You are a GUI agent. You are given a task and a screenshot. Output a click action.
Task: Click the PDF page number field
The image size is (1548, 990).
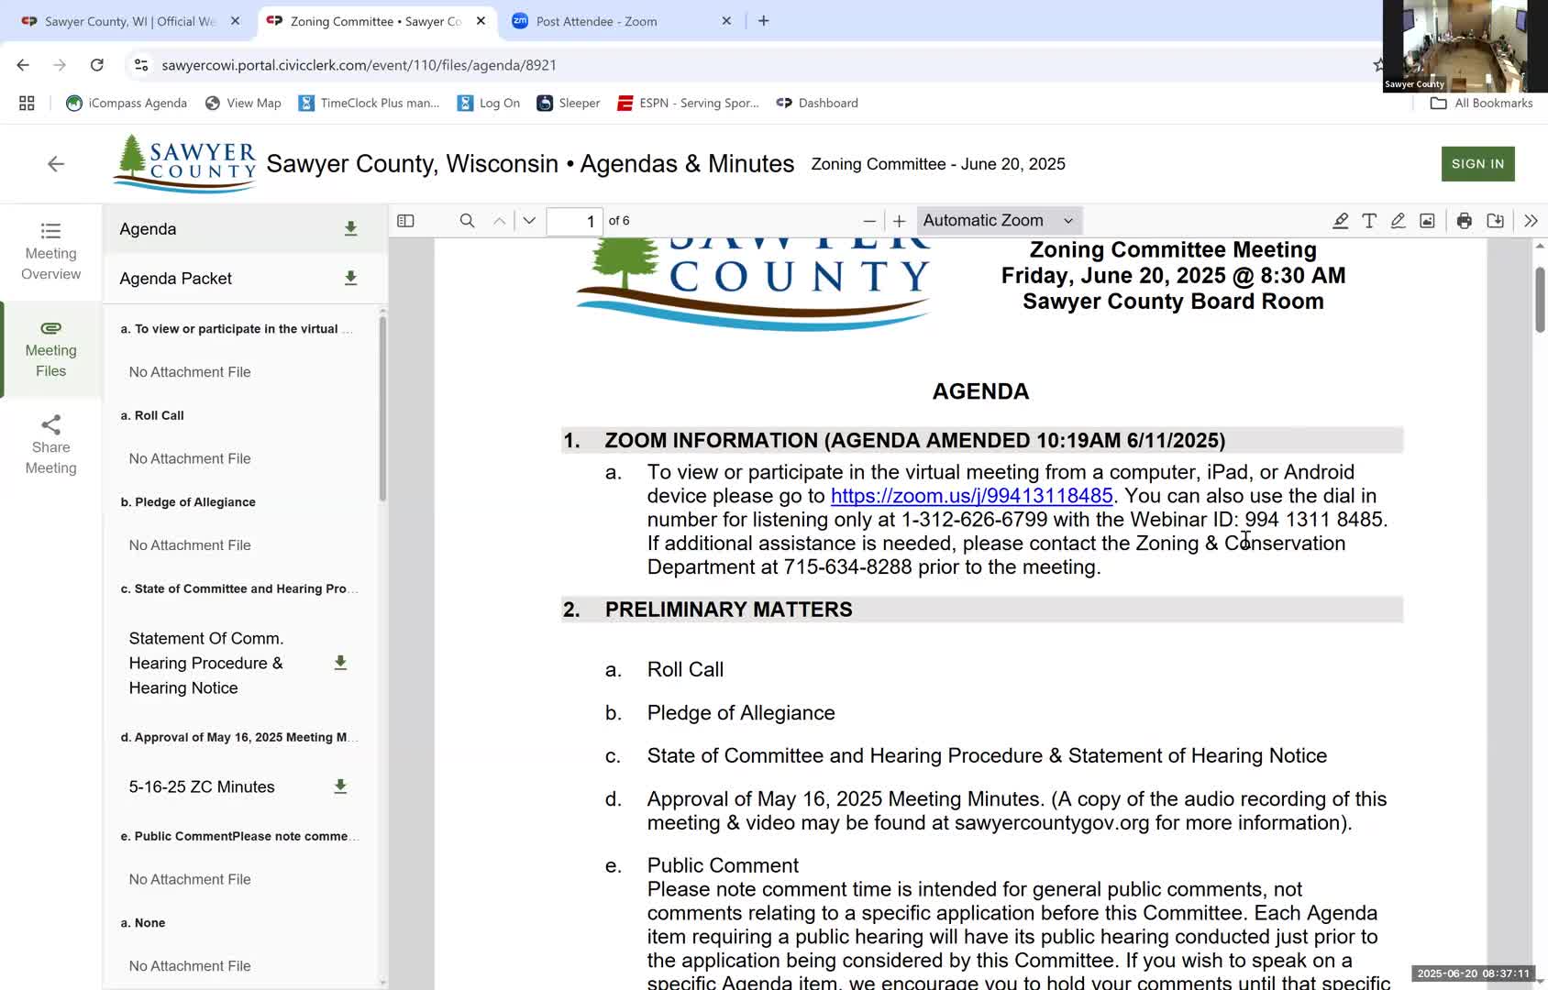[575, 221]
